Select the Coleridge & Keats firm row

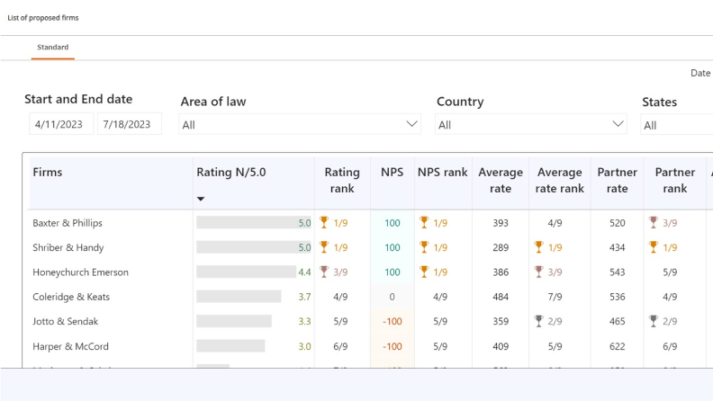coord(70,297)
